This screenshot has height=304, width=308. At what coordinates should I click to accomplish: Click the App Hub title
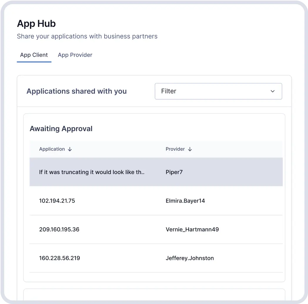(x=36, y=24)
